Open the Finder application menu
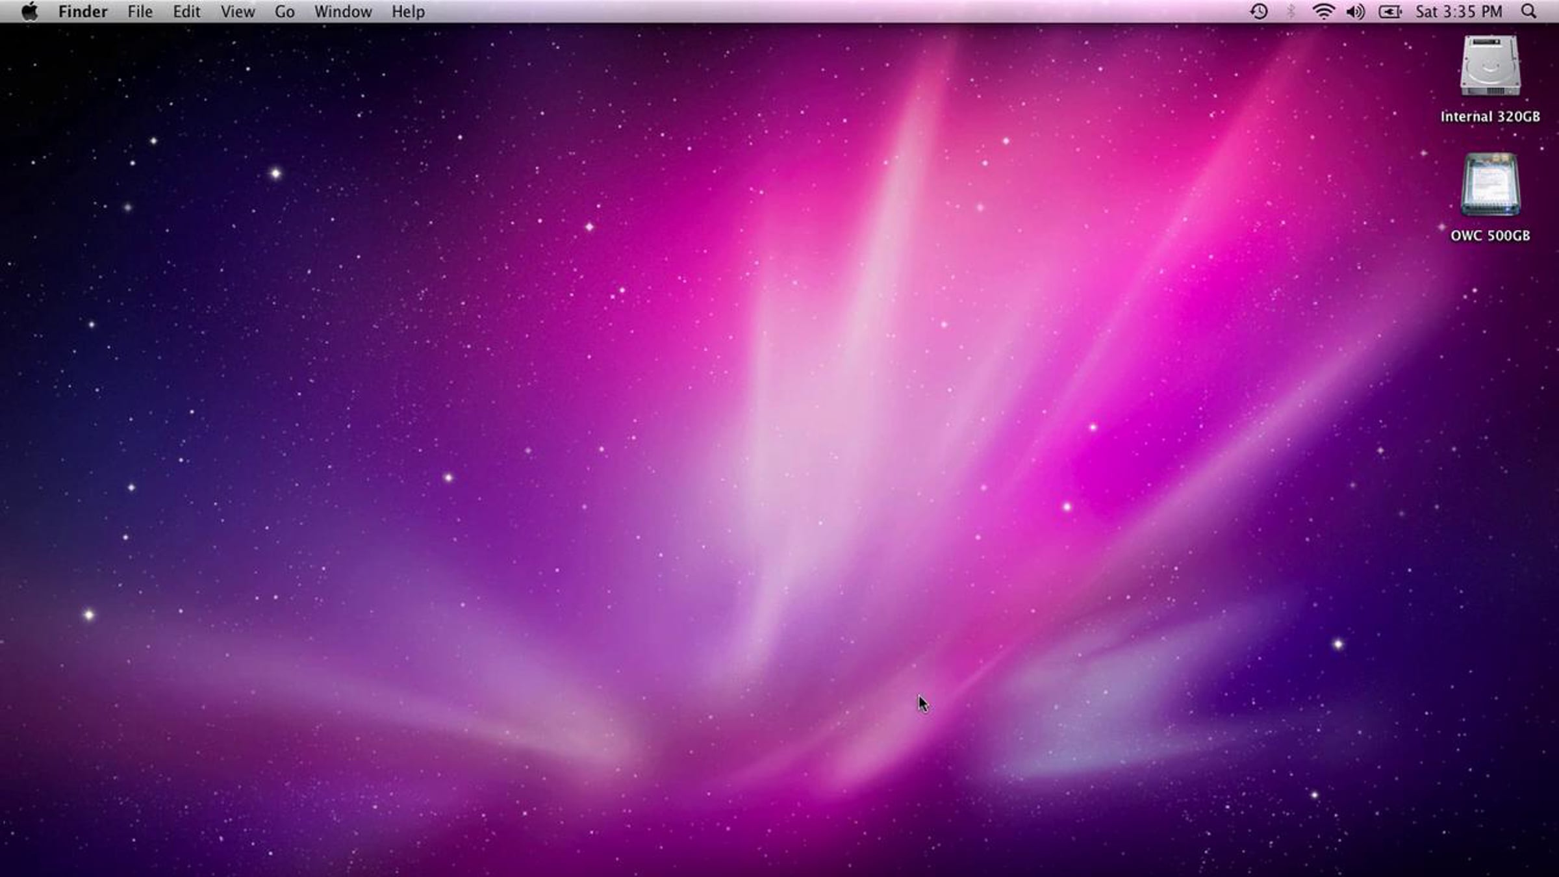This screenshot has width=1559, height=877. tap(82, 12)
